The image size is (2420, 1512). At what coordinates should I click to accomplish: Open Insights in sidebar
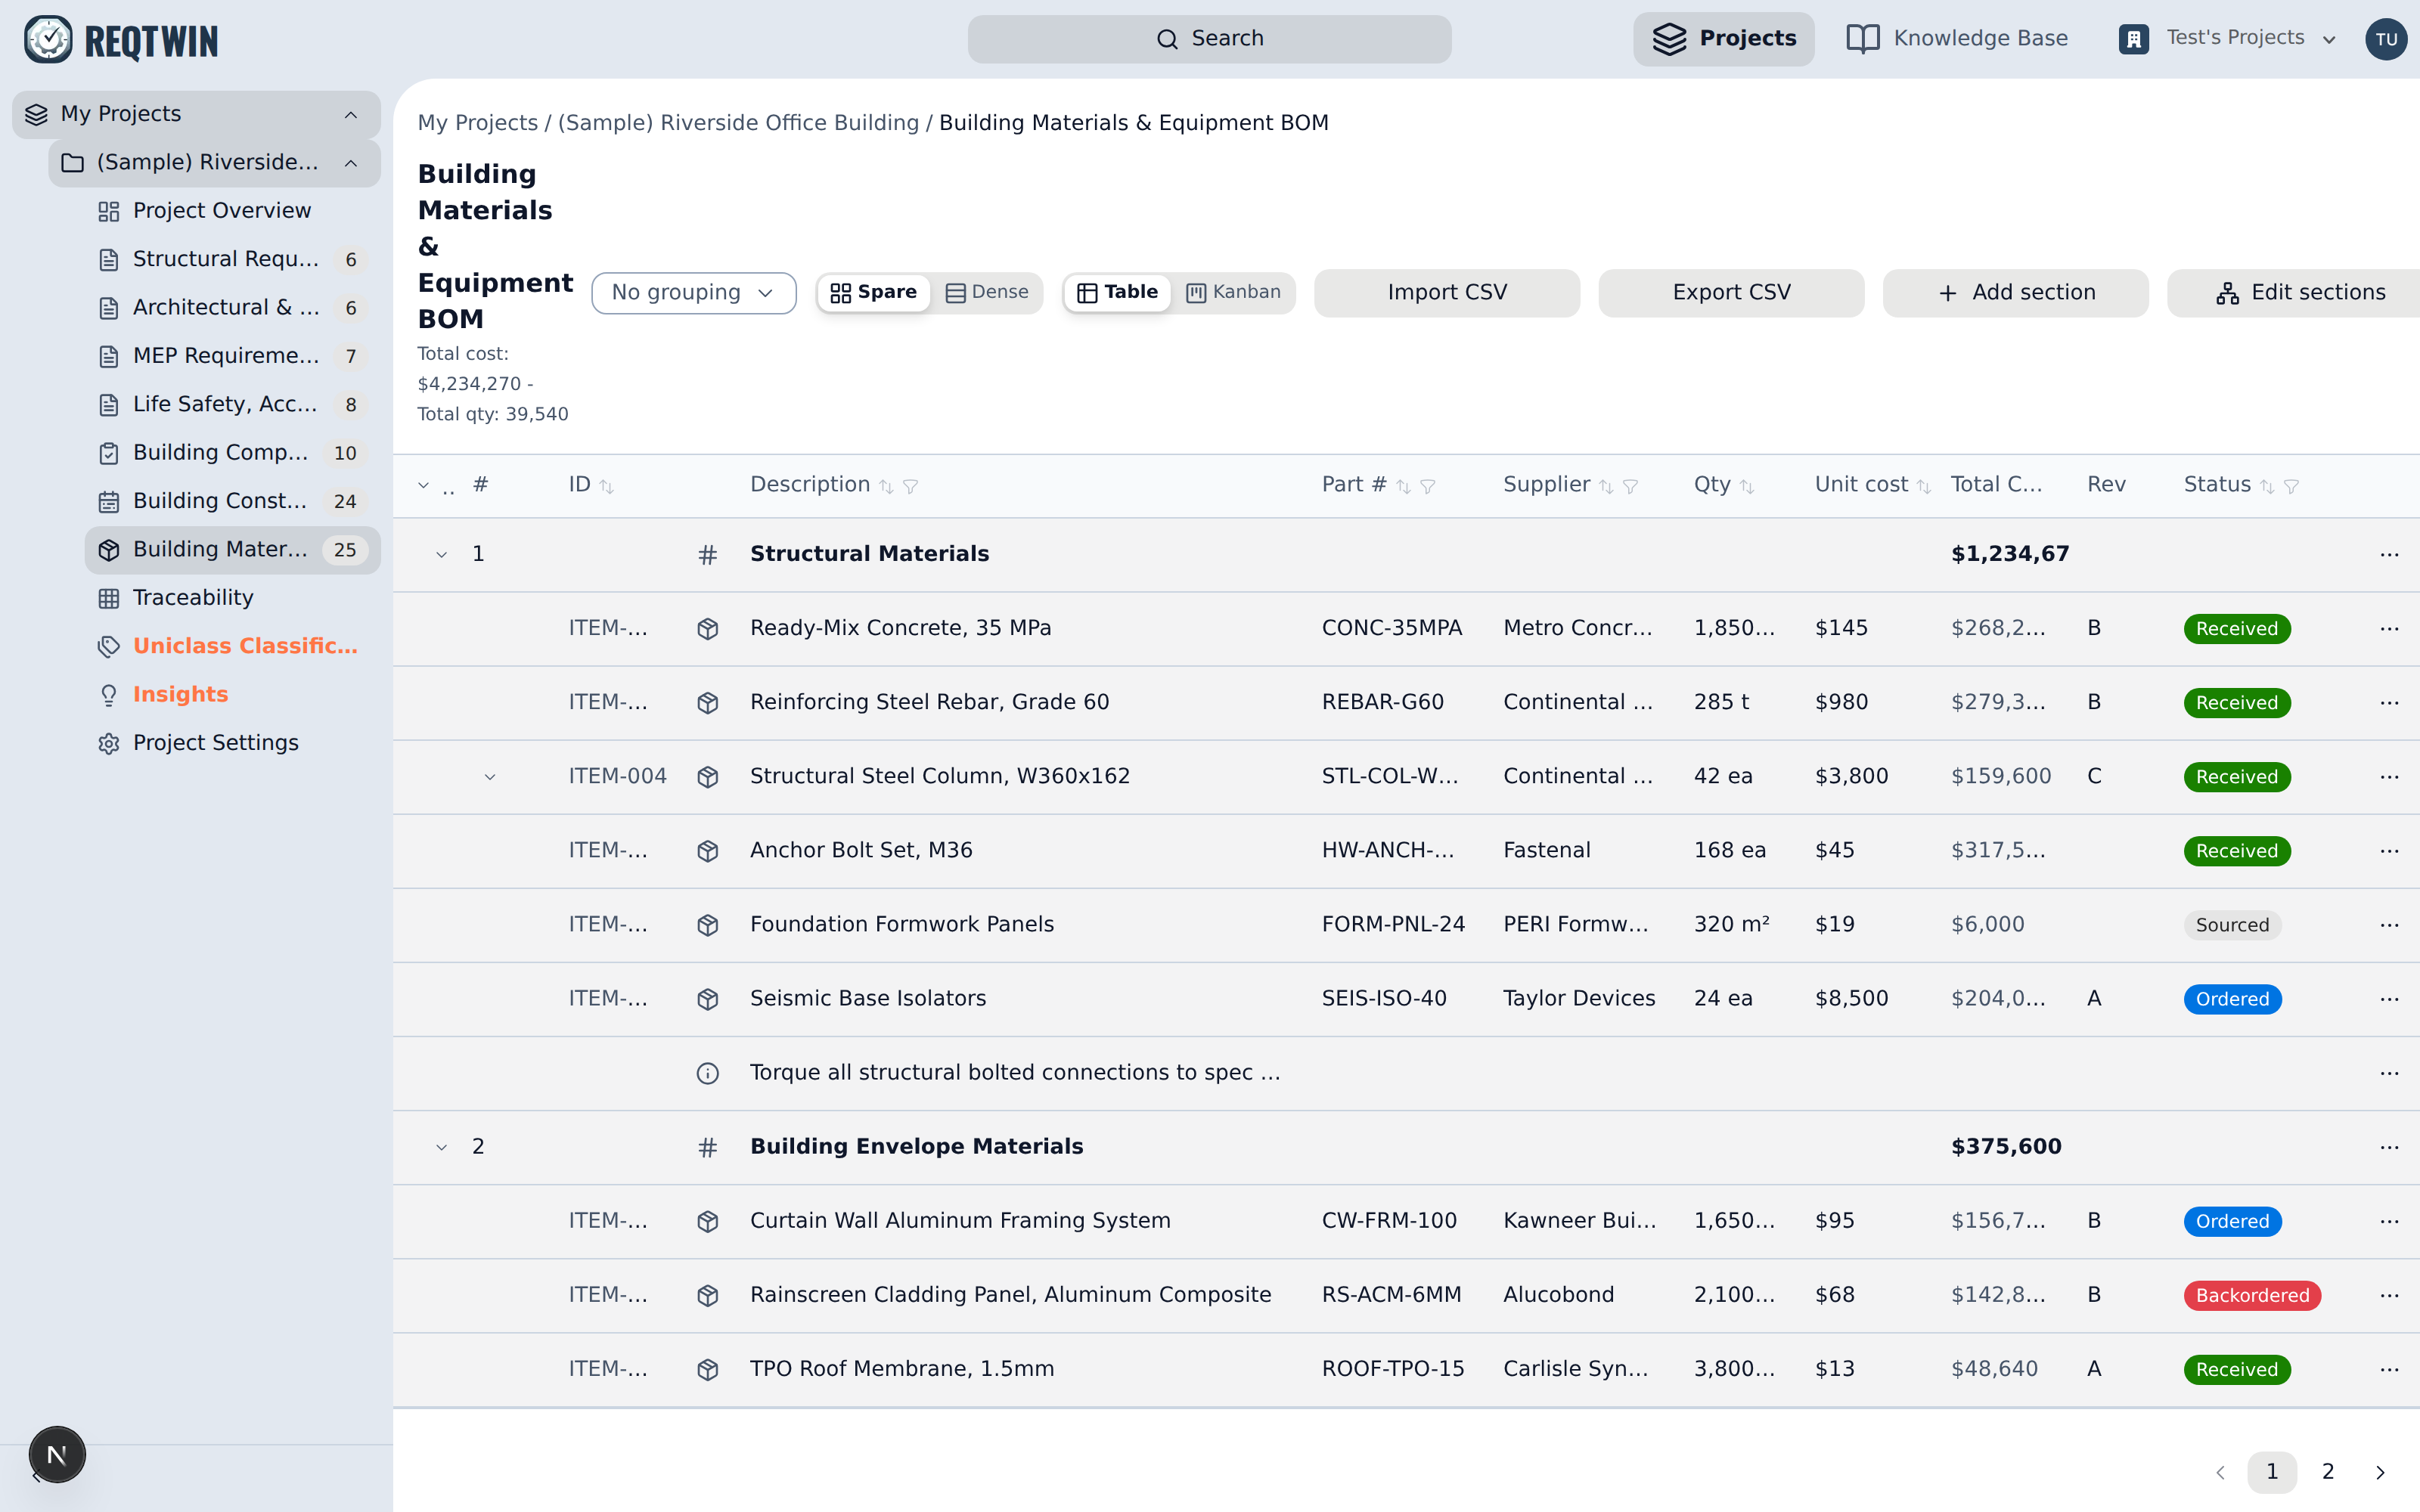(232, 695)
